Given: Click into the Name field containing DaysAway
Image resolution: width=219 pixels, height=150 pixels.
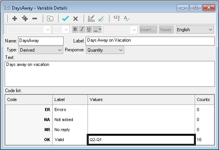Looking at the screenshot, I should point(41,41).
